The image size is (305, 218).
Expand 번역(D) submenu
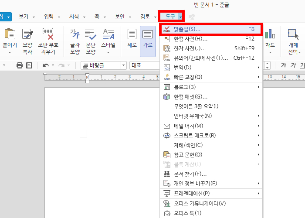(x=211, y=67)
